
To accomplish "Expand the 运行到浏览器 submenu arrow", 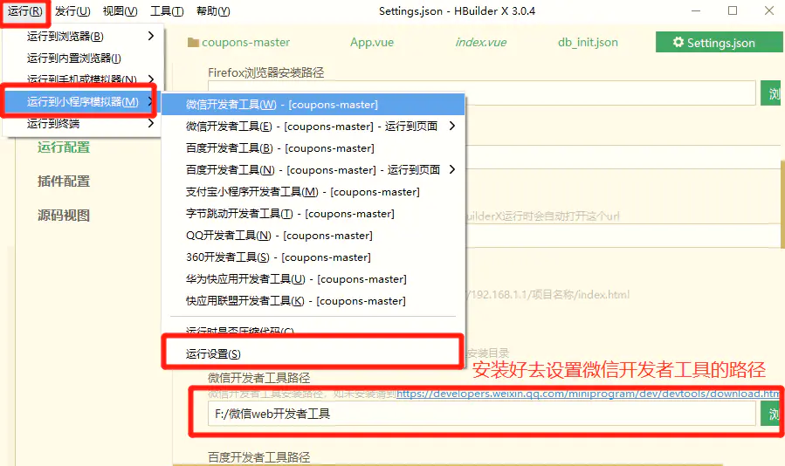I will point(151,36).
